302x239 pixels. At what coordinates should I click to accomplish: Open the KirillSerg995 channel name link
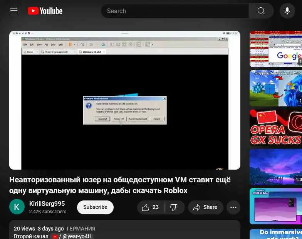point(47,204)
